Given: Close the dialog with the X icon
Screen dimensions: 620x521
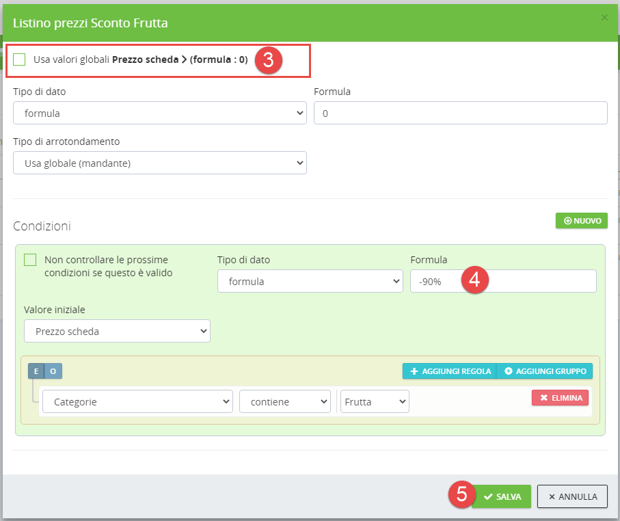Looking at the screenshot, I should click(604, 18).
